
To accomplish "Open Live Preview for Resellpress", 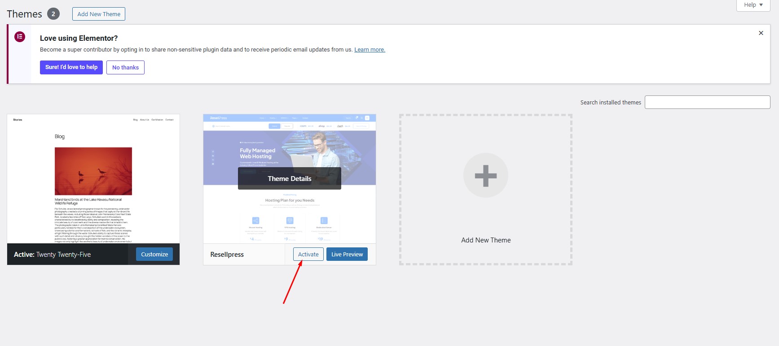I will click(347, 254).
